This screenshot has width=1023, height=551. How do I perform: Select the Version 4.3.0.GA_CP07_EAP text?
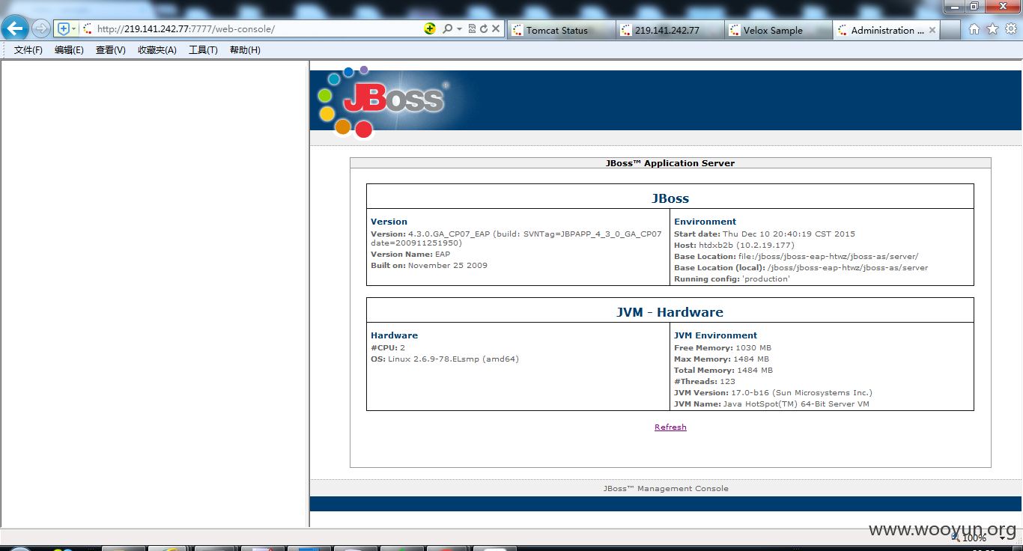tap(516, 238)
